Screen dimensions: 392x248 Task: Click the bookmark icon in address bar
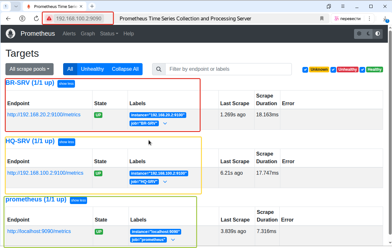pyautogui.click(x=322, y=18)
